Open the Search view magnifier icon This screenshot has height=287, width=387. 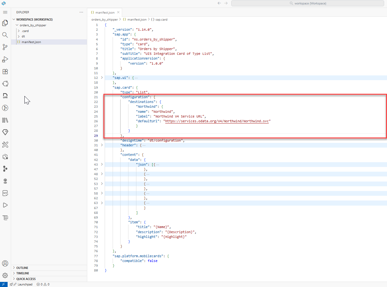5,35
